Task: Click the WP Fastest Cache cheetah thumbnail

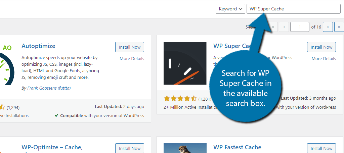Action: pyautogui.click(x=185, y=148)
